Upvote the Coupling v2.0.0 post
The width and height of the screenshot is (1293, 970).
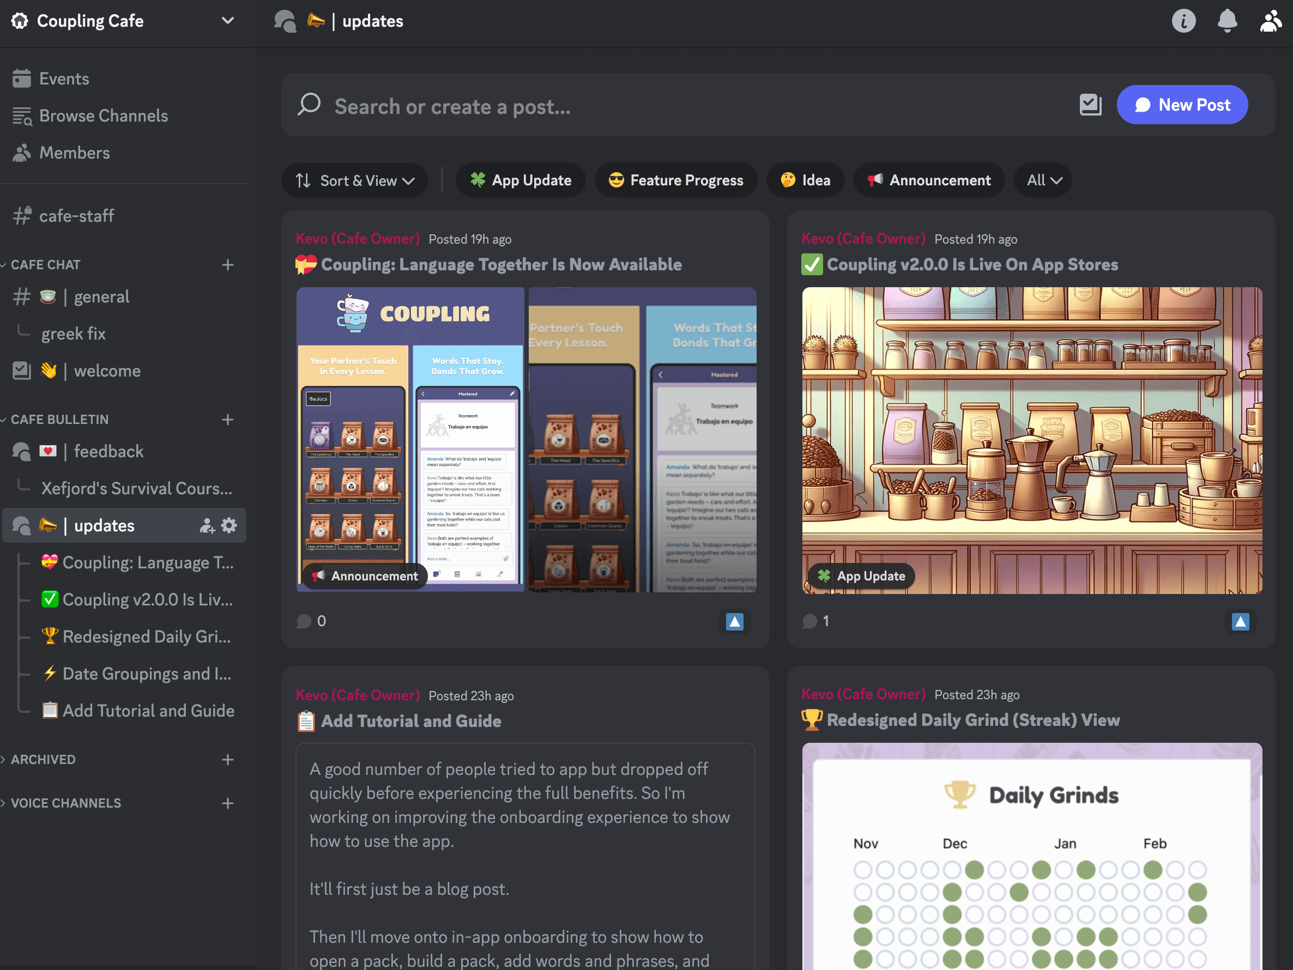1240,621
